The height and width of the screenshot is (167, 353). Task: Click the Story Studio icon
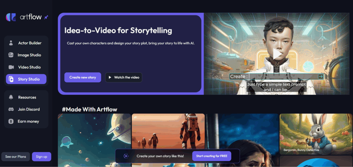coord(11,79)
